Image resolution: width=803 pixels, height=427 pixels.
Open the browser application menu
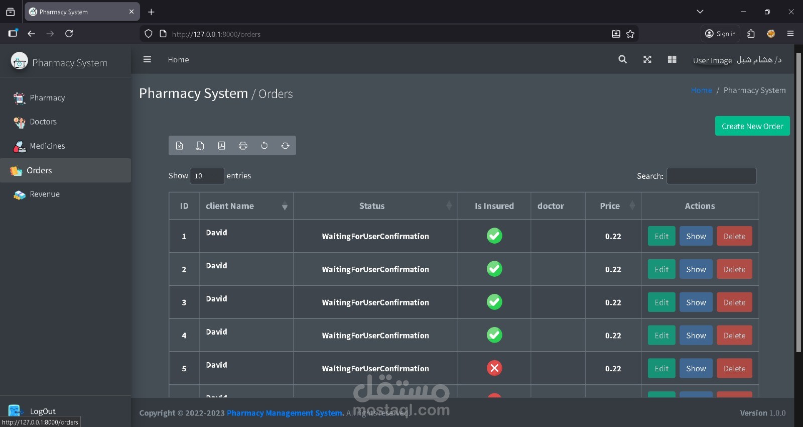click(x=790, y=34)
